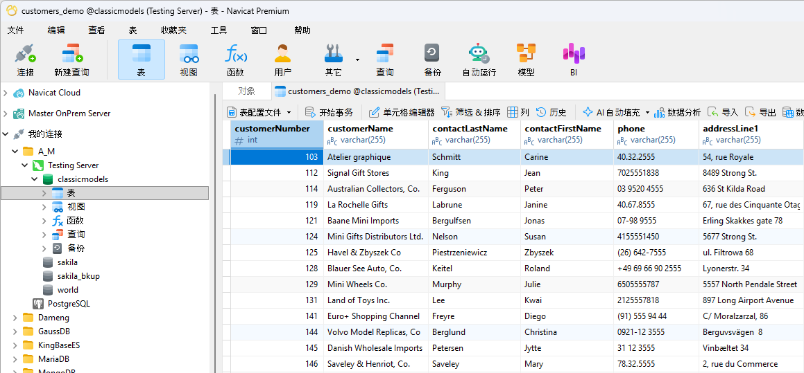The width and height of the screenshot is (804, 373).
Task: Click the Testing Server connection icon
Action: [x=38, y=165]
